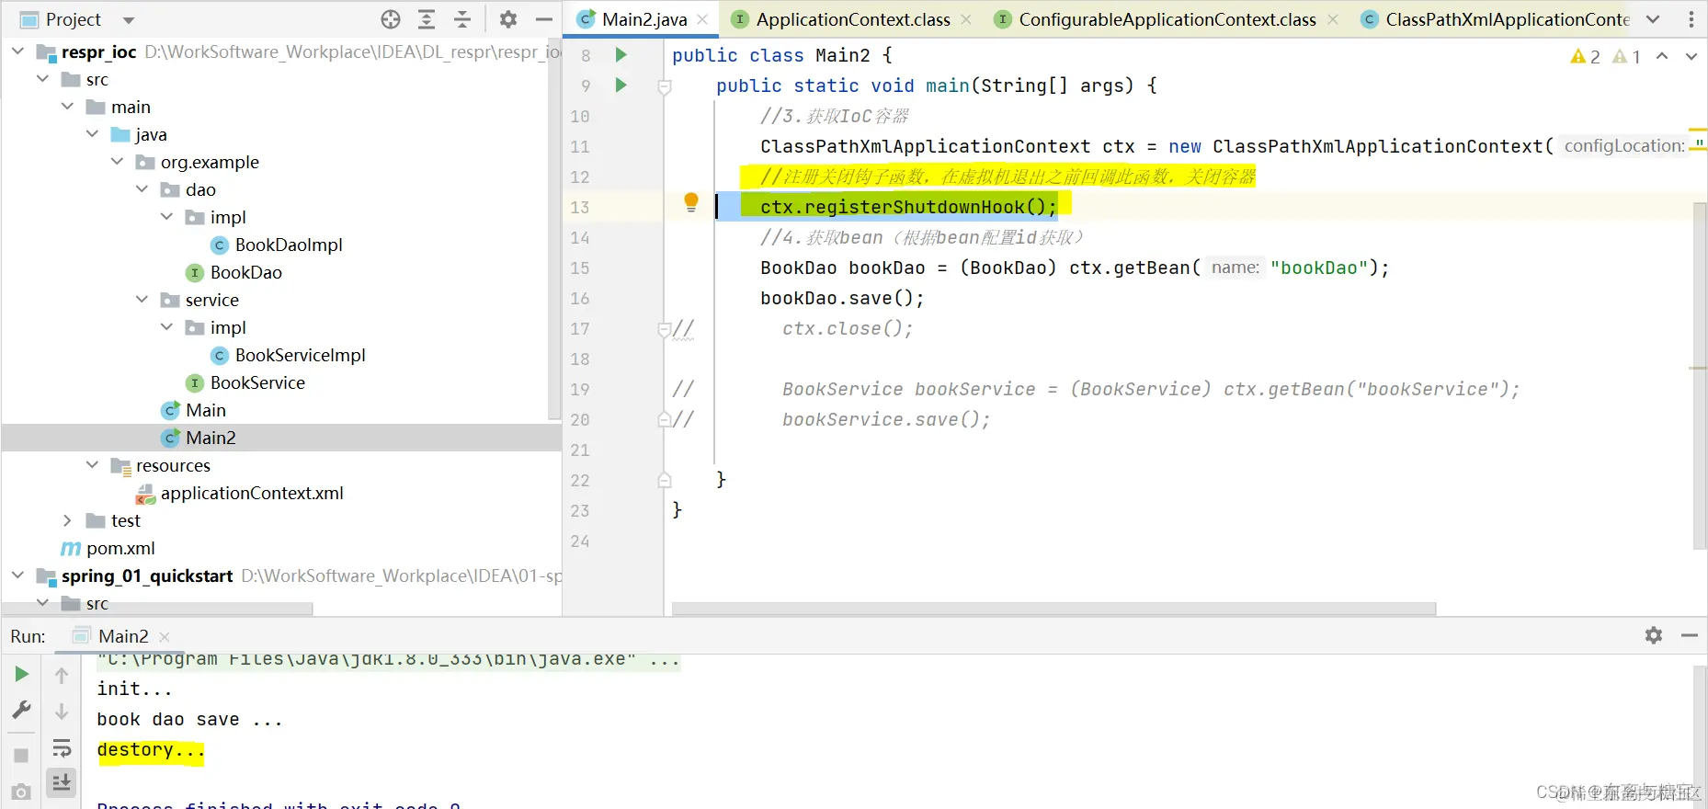Click the weak warnings indicator showing 1
Screen dimensions: 1708x809
click(1627, 57)
